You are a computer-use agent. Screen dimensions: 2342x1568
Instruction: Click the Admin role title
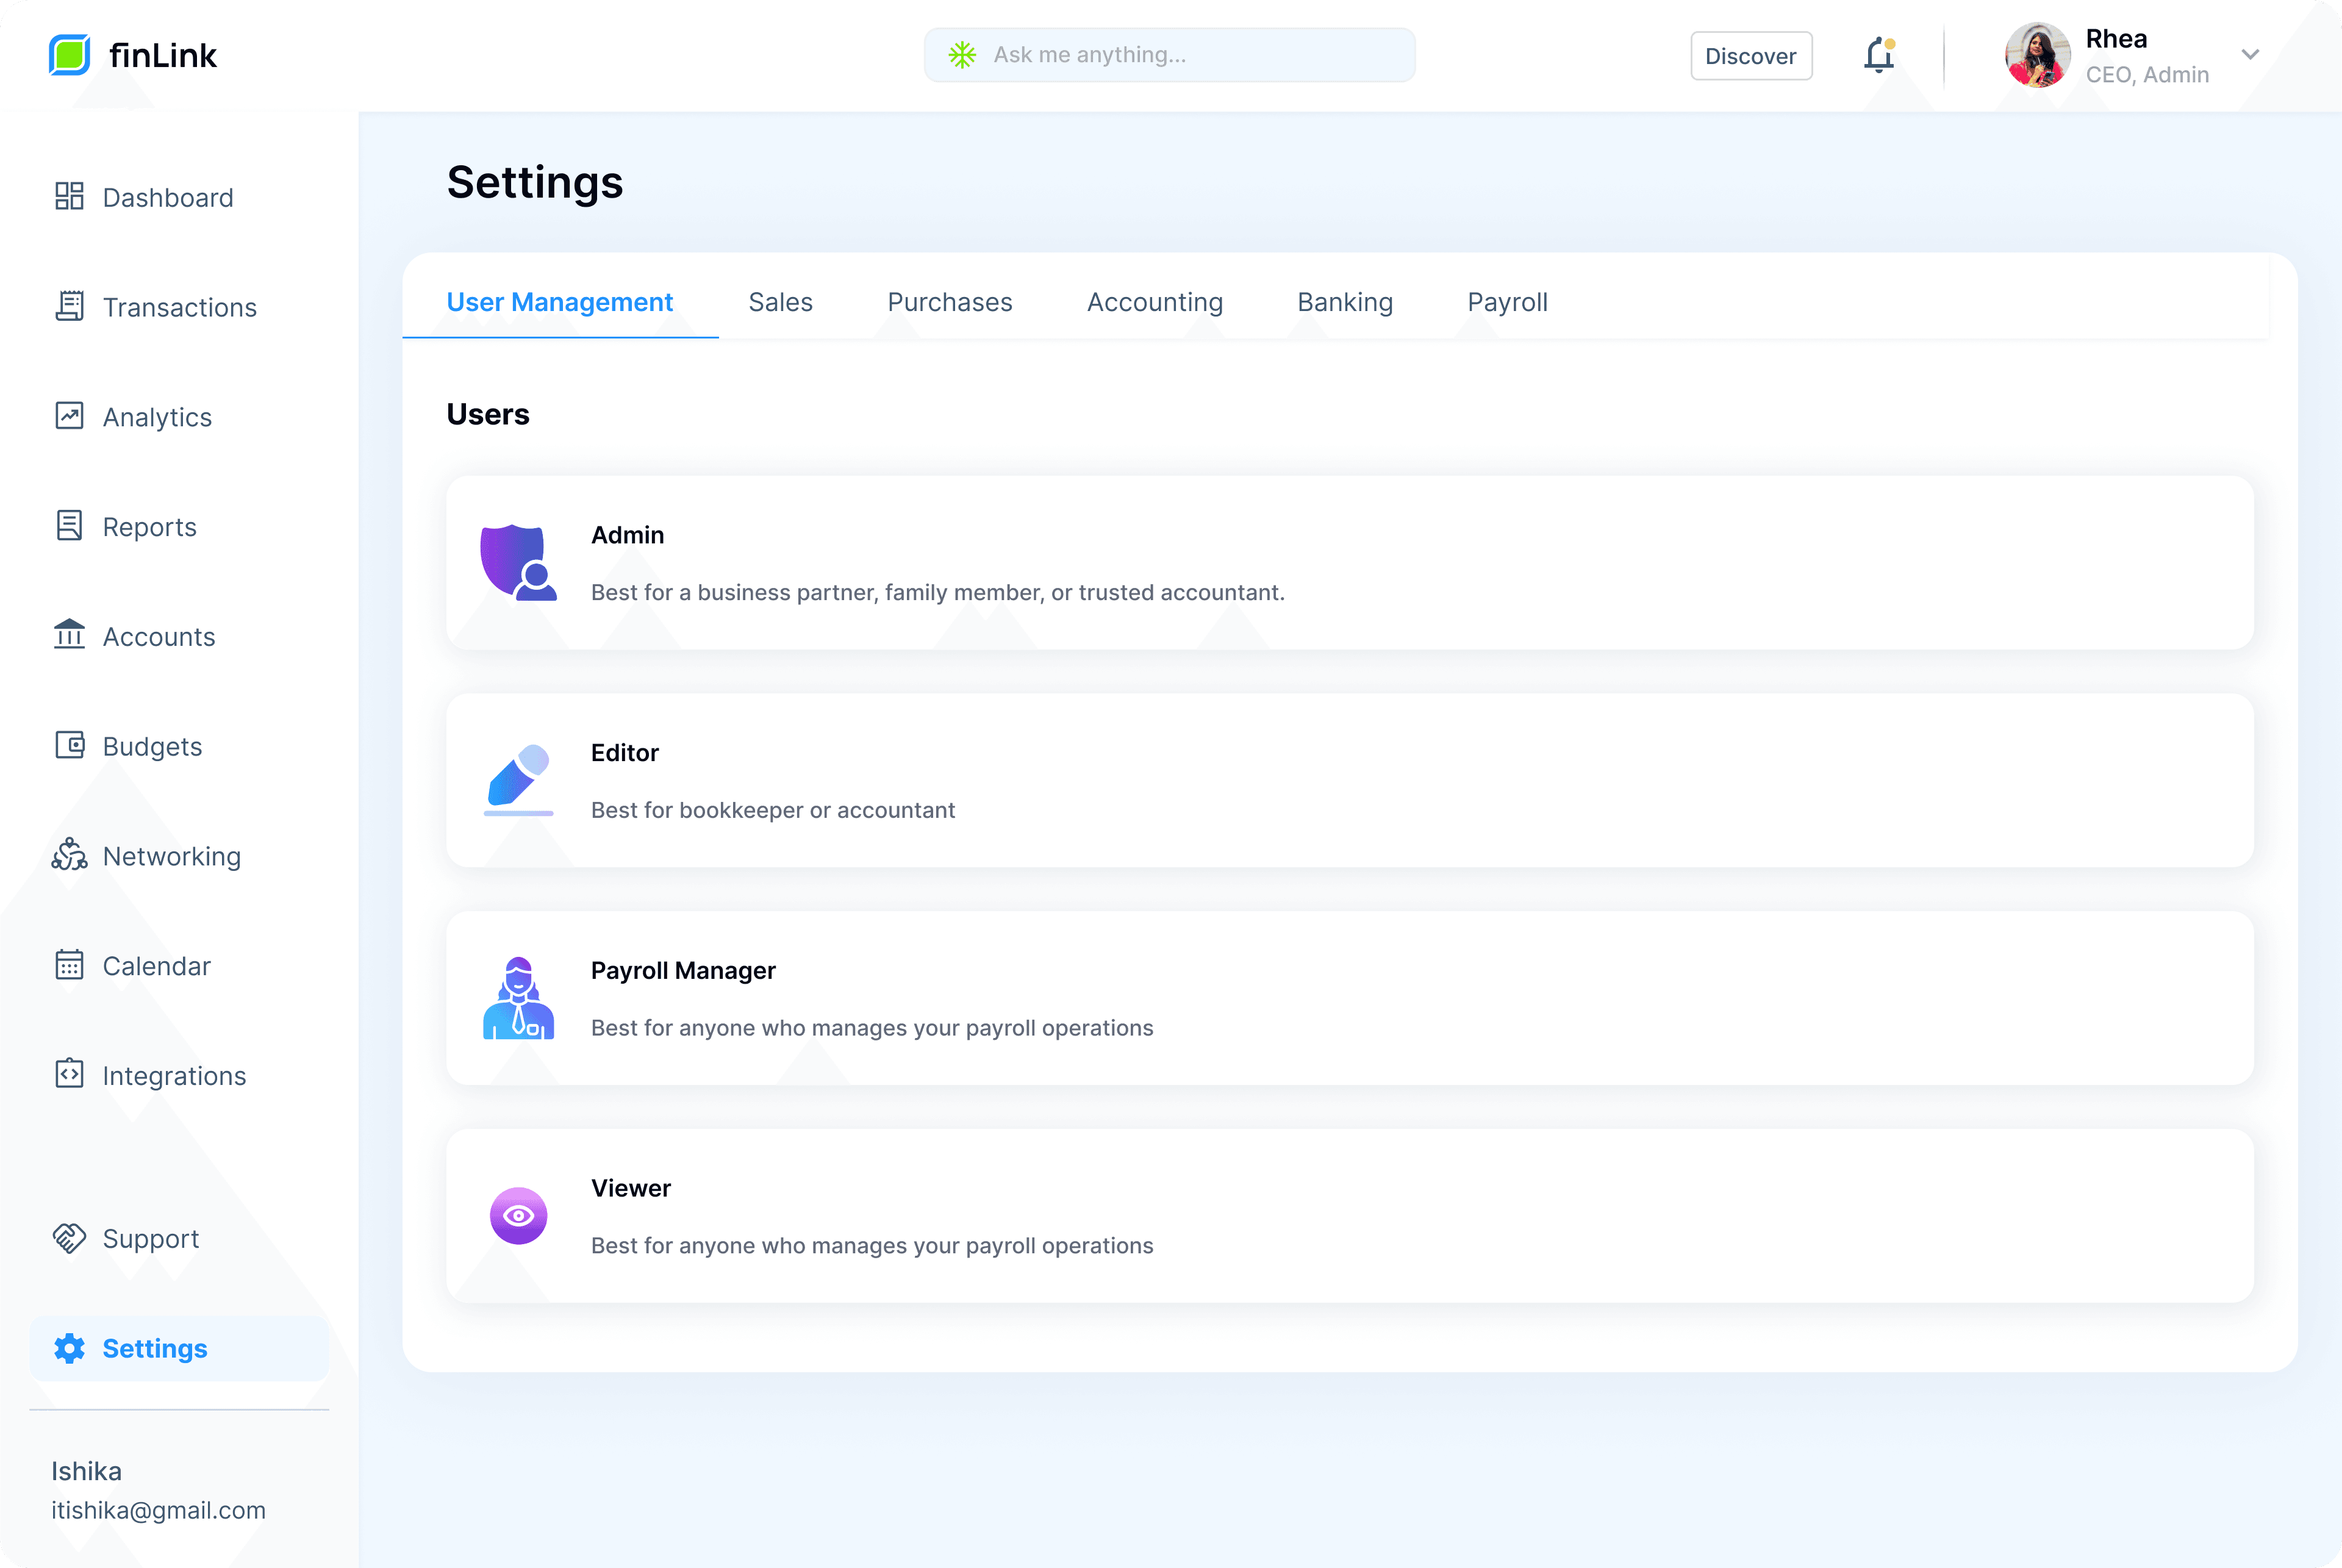tap(628, 535)
